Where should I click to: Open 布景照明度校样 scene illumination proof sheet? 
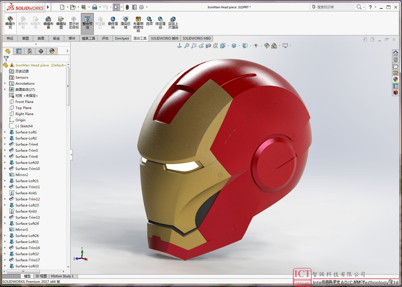point(138,24)
